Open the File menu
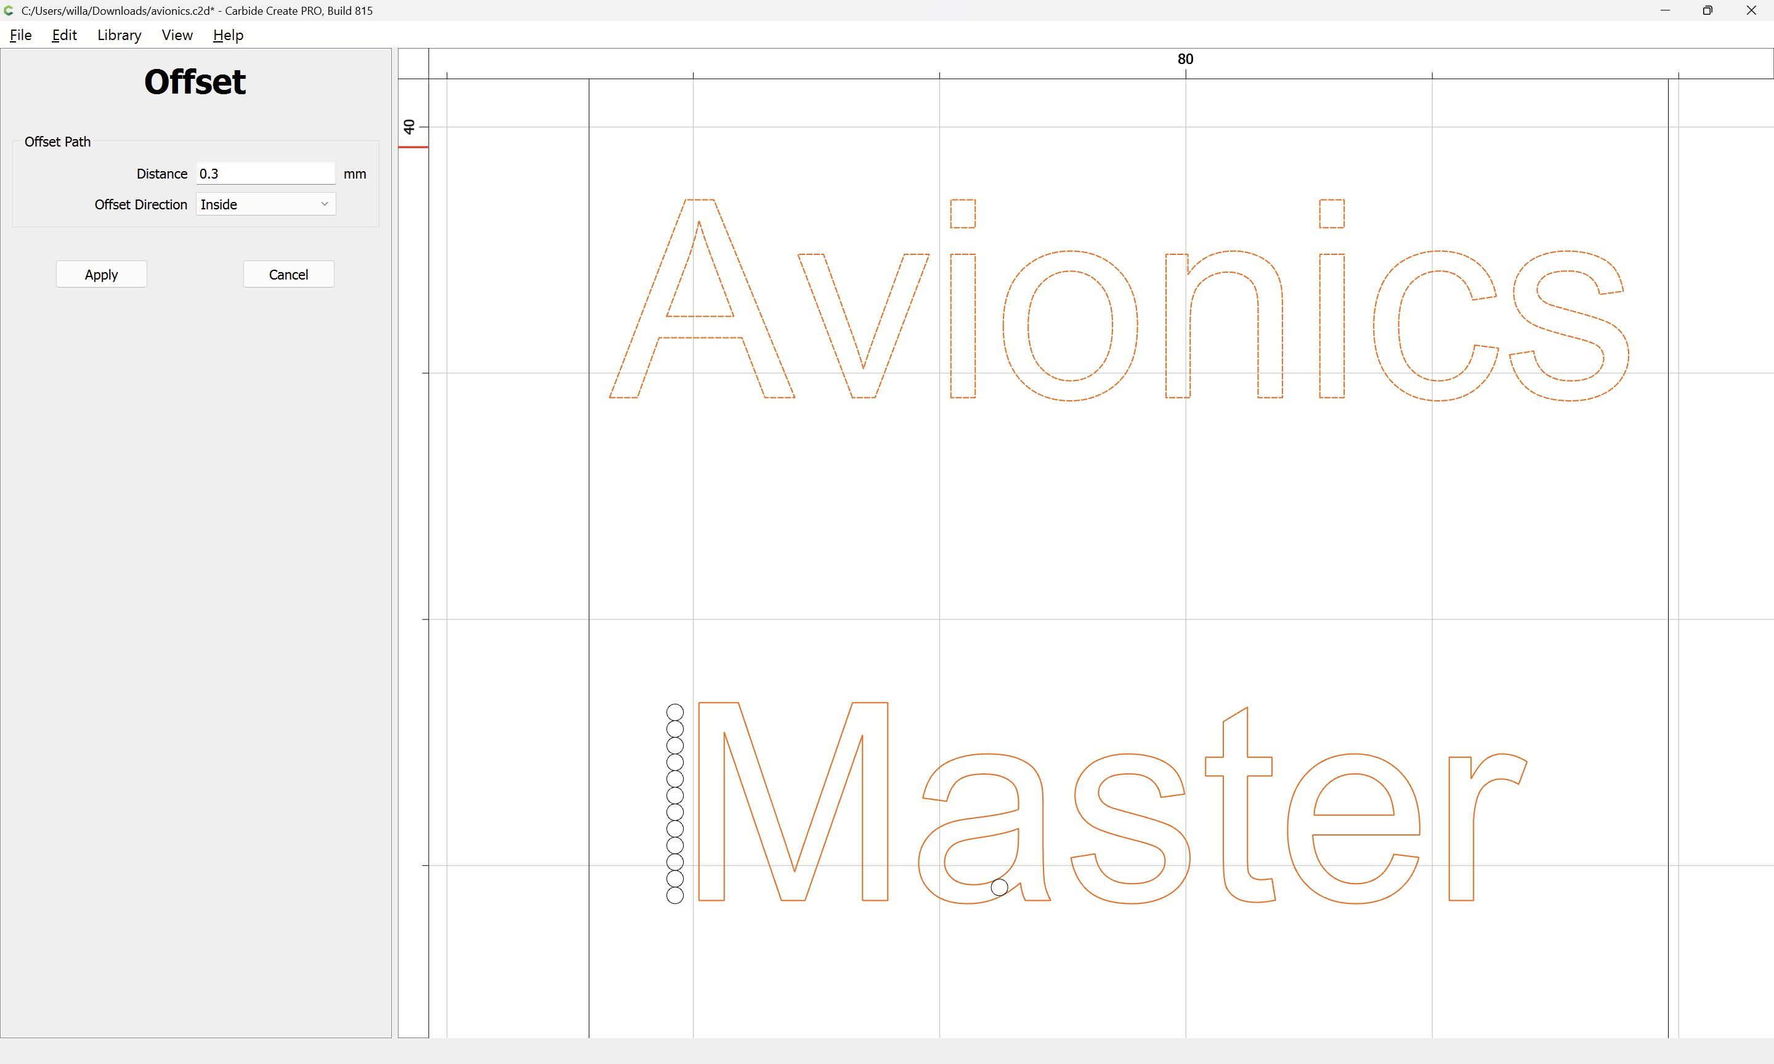Screen dimensions: 1774x1064 coord(20,35)
